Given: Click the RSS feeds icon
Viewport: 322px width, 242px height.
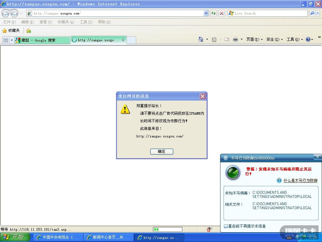Looking at the screenshot, I should click(214, 39).
